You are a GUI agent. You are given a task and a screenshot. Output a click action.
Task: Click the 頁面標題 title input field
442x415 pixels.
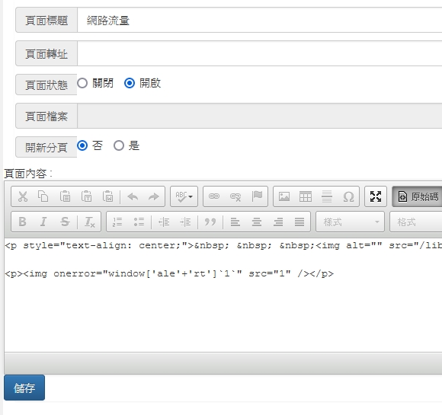tap(260, 21)
